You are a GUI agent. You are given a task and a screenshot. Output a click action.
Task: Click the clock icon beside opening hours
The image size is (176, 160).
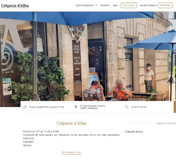pyautogui.click(x=25, y=107)
